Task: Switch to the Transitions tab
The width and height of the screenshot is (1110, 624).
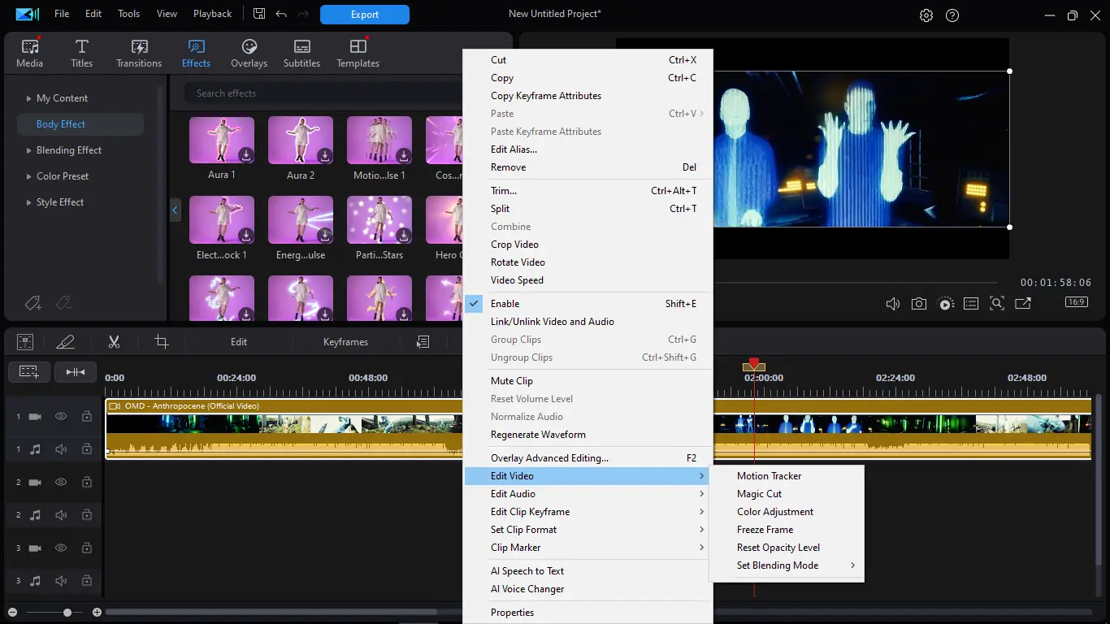Action: (x=139, y=53)
